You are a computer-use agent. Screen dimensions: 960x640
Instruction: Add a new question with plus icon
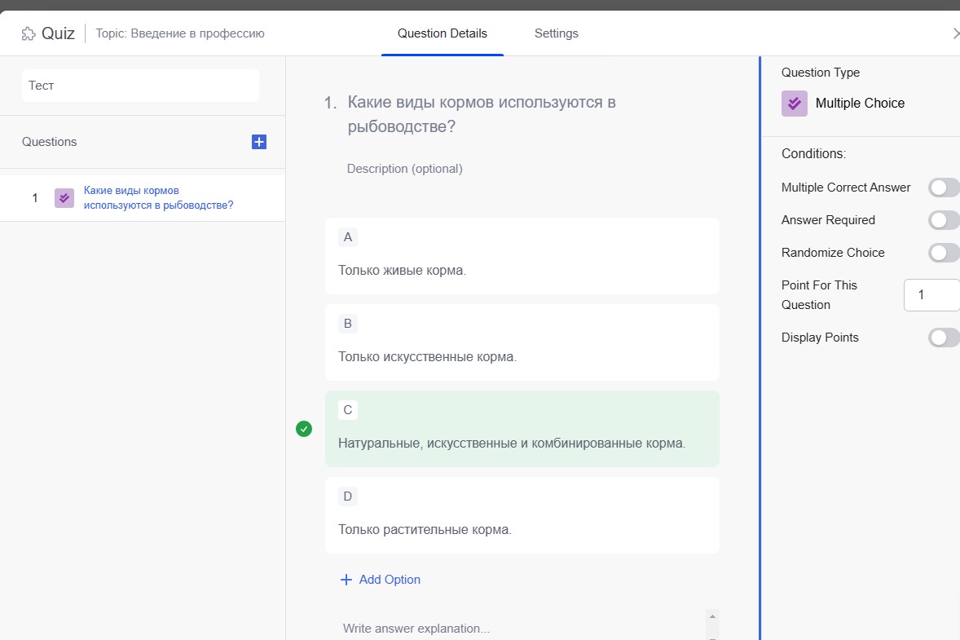[x=258, y=142]
